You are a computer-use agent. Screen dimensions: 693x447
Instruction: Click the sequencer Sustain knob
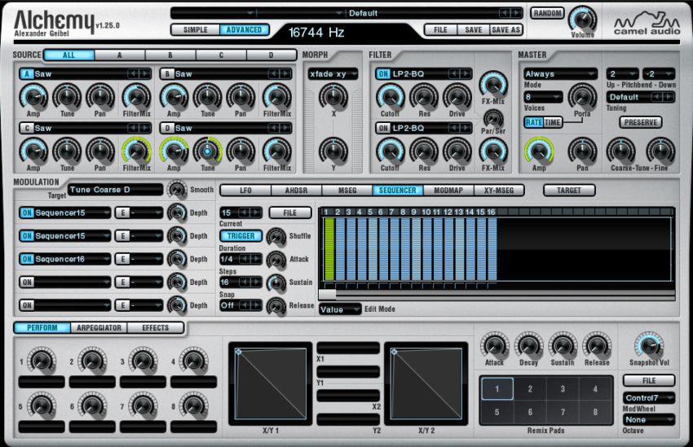(x=276, y=283)
